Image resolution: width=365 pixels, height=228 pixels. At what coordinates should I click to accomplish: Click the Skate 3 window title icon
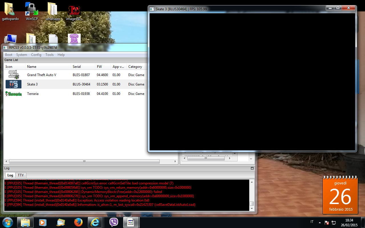(152, 9)
